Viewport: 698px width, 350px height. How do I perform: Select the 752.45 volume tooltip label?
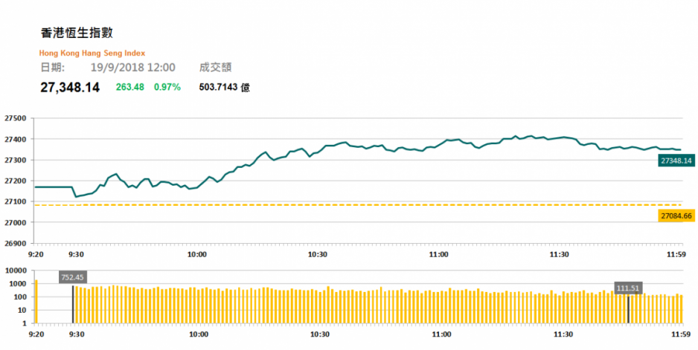click(73, 277)
